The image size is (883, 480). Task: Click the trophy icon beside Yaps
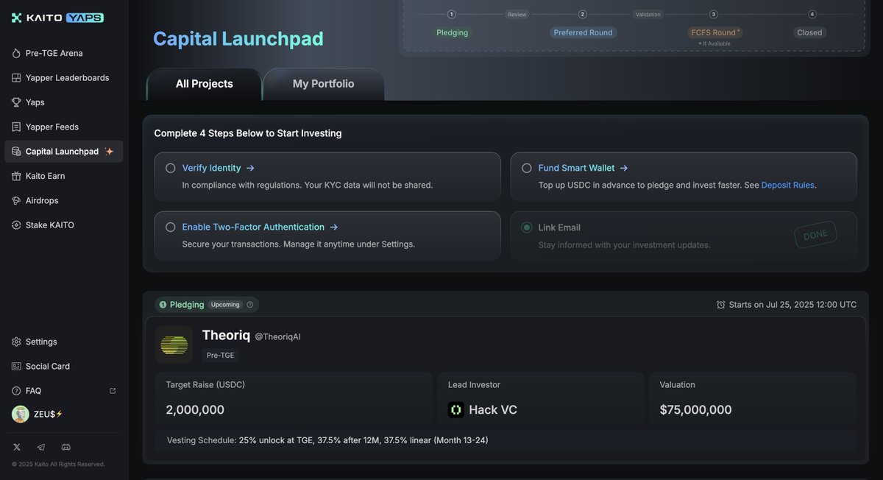[x=16, y=102]
